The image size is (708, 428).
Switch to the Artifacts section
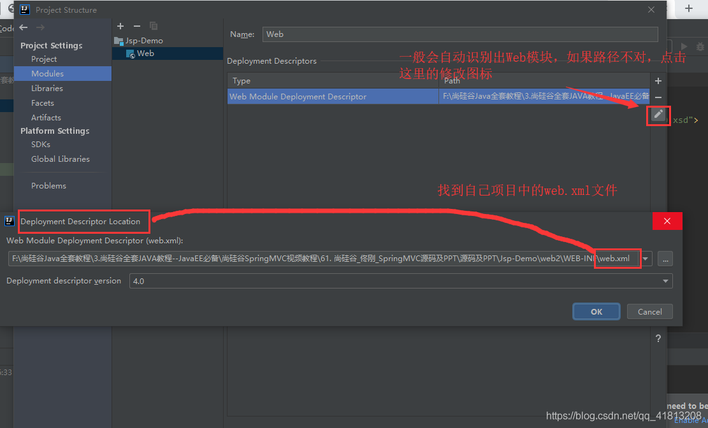click(46, 117)
